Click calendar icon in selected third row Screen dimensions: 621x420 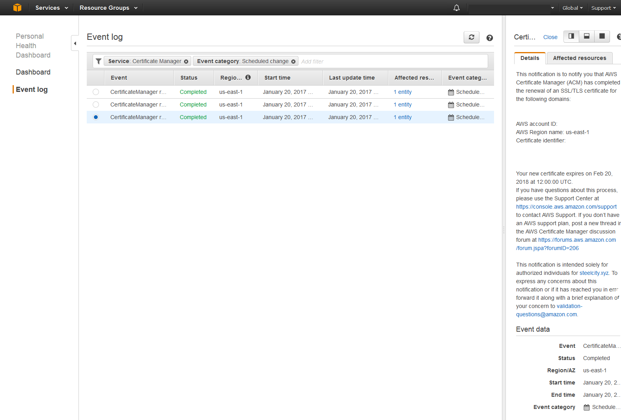tap(451, 118)
